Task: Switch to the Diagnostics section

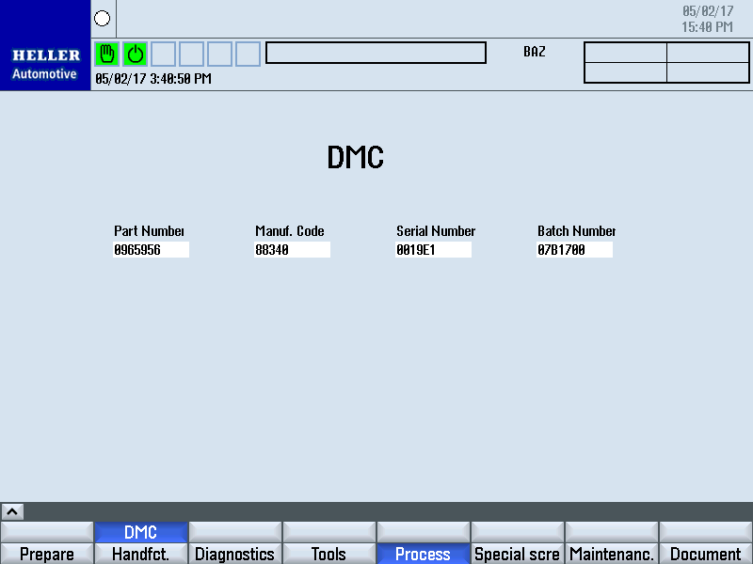Action: tap(234, 554)
